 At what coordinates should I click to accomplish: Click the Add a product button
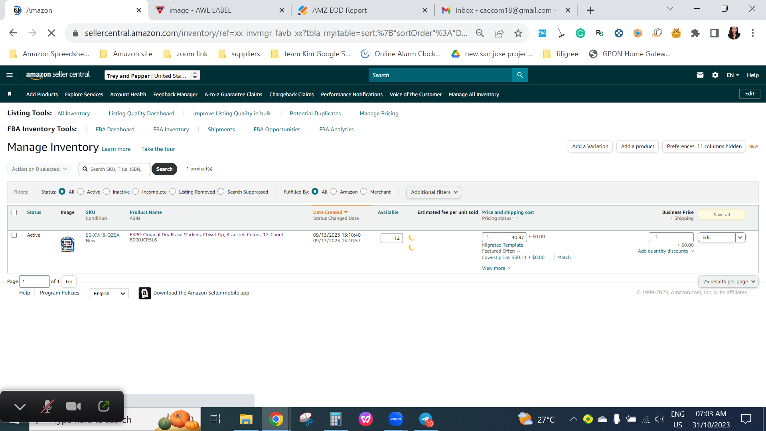(638, 146)
